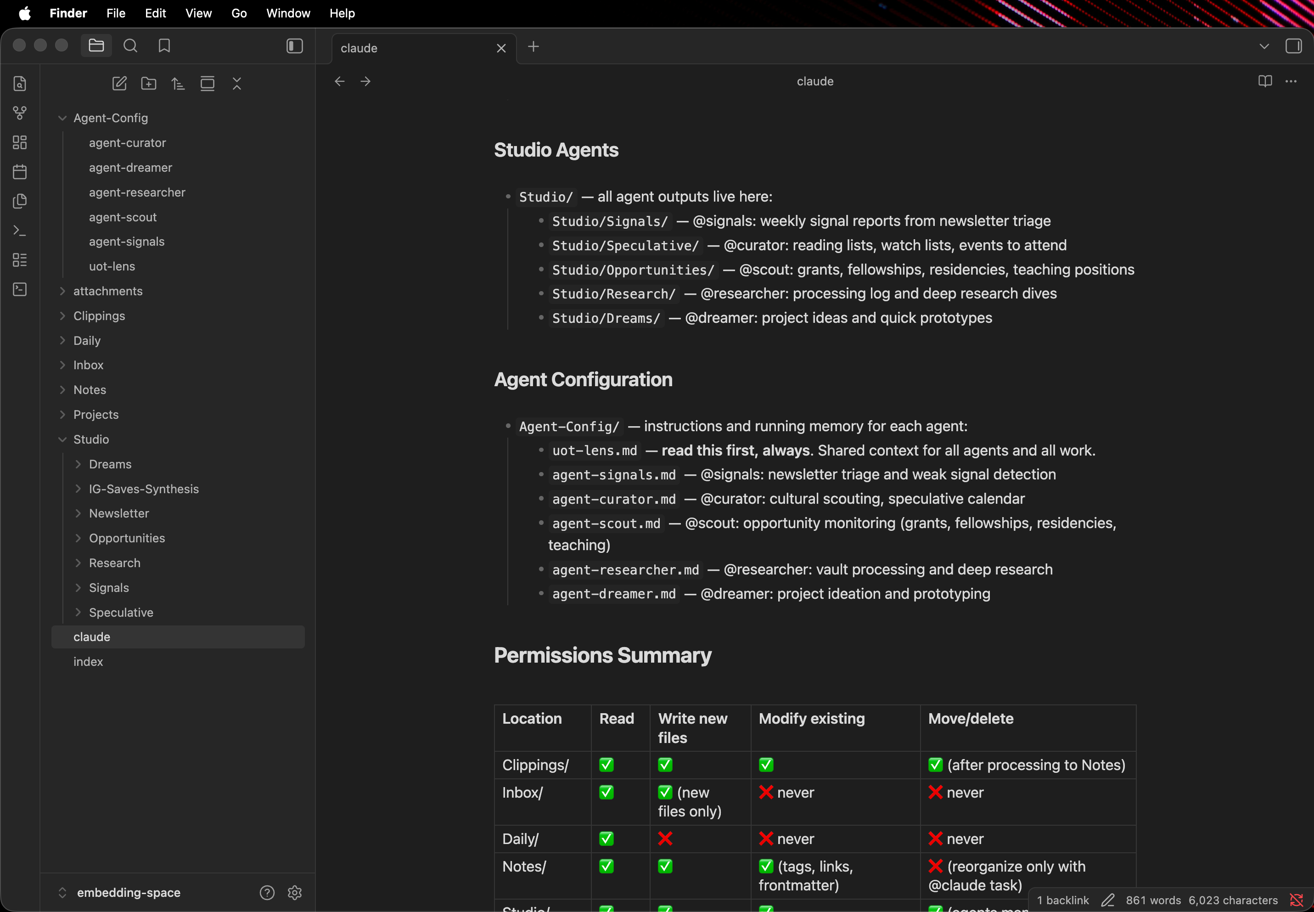Image resolution: width=1314 pixels, height=912 pixels.
Task: Click the new folder icon
Action: tap(149, 84)
